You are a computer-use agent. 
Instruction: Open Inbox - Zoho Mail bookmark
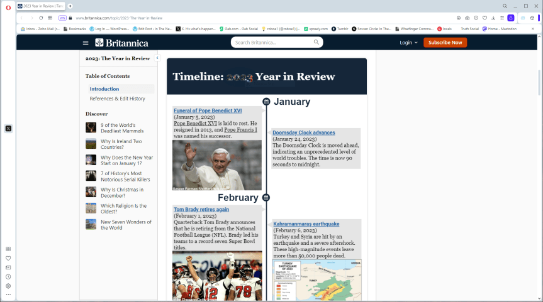pos(40,29)
